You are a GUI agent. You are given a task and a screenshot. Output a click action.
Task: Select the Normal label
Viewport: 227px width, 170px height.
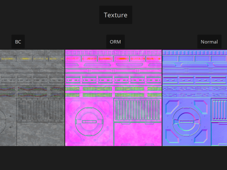pos(209,42)
